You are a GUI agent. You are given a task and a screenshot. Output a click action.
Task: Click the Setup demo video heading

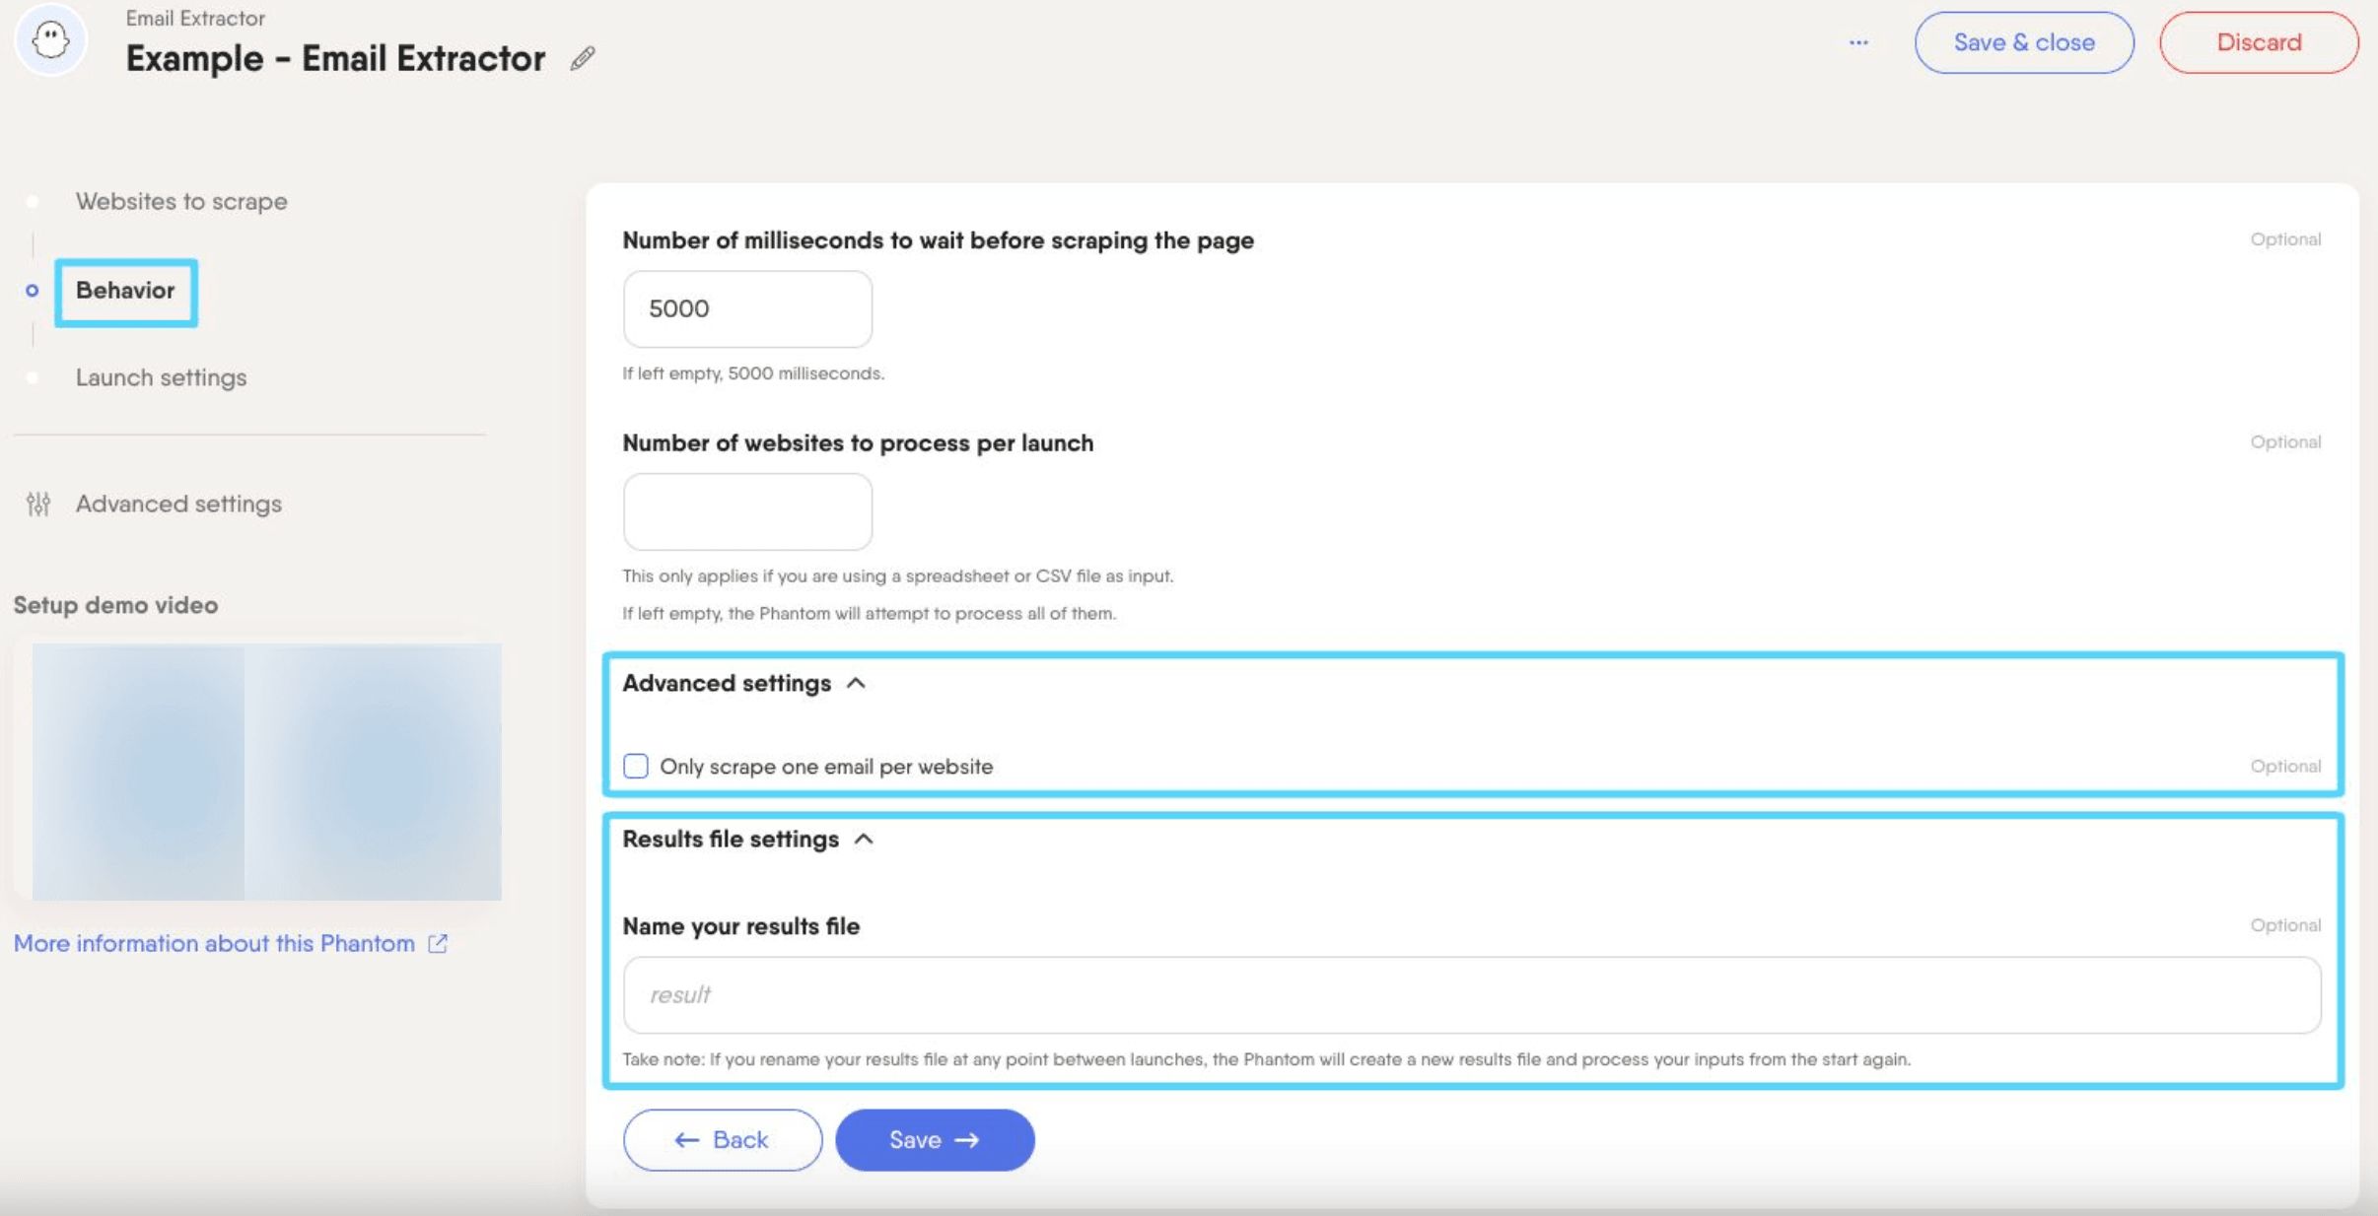coord(115,605)
